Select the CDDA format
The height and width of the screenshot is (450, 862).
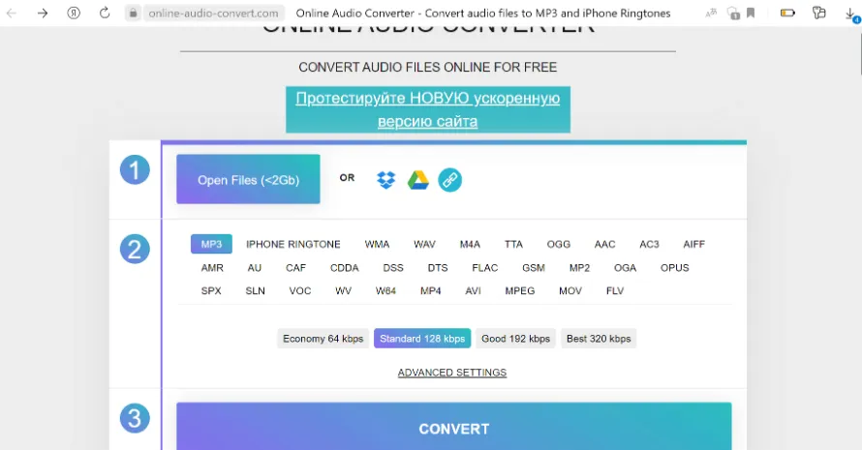point(344,268)
